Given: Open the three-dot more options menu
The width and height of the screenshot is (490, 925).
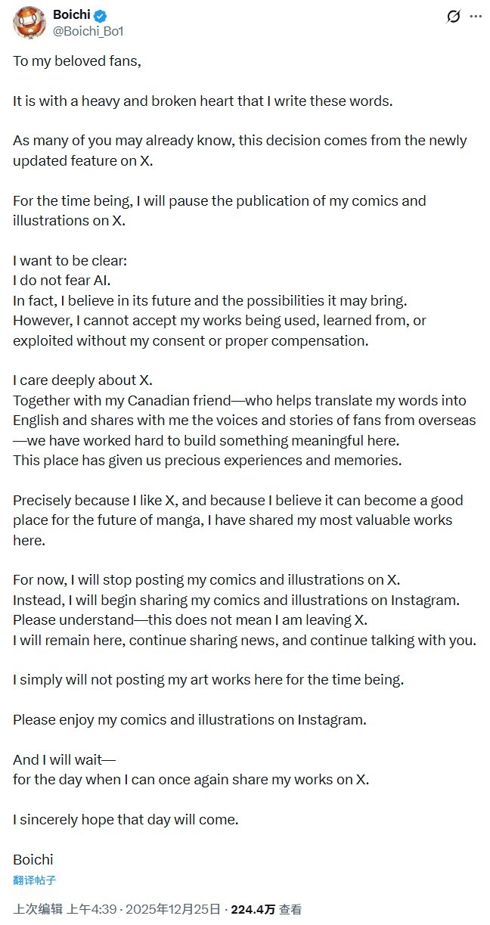Looking at the screenshot, I should pyautogui.click(x=475, y=16).
